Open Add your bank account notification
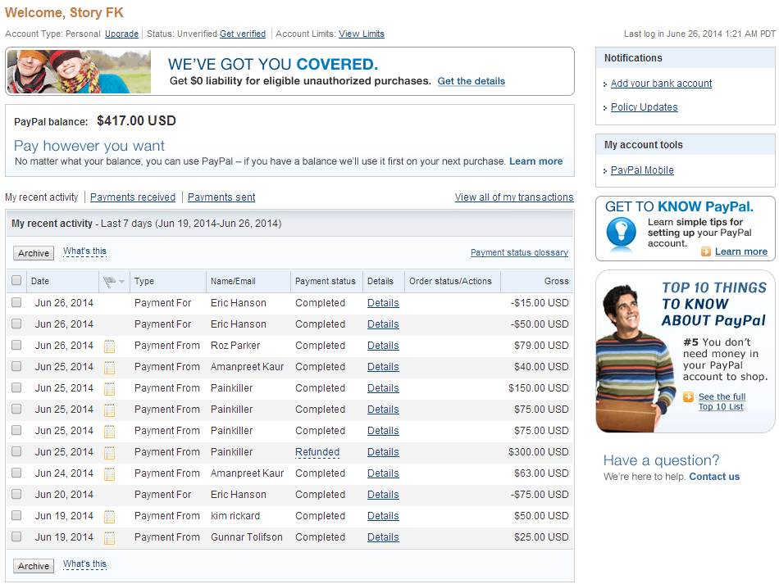The image size is (779, 584). (x=661, y=84)
